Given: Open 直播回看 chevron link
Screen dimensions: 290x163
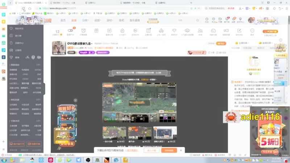Looking at the screenshot, I should point(266,43).
